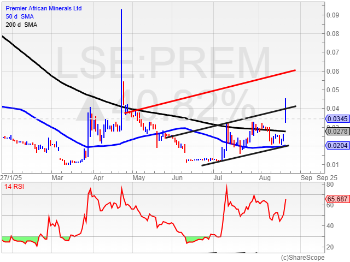Click the 60 RSI axis label
Image resolution: width=350 pixels, height=262 pixels.
coord(330,205)
